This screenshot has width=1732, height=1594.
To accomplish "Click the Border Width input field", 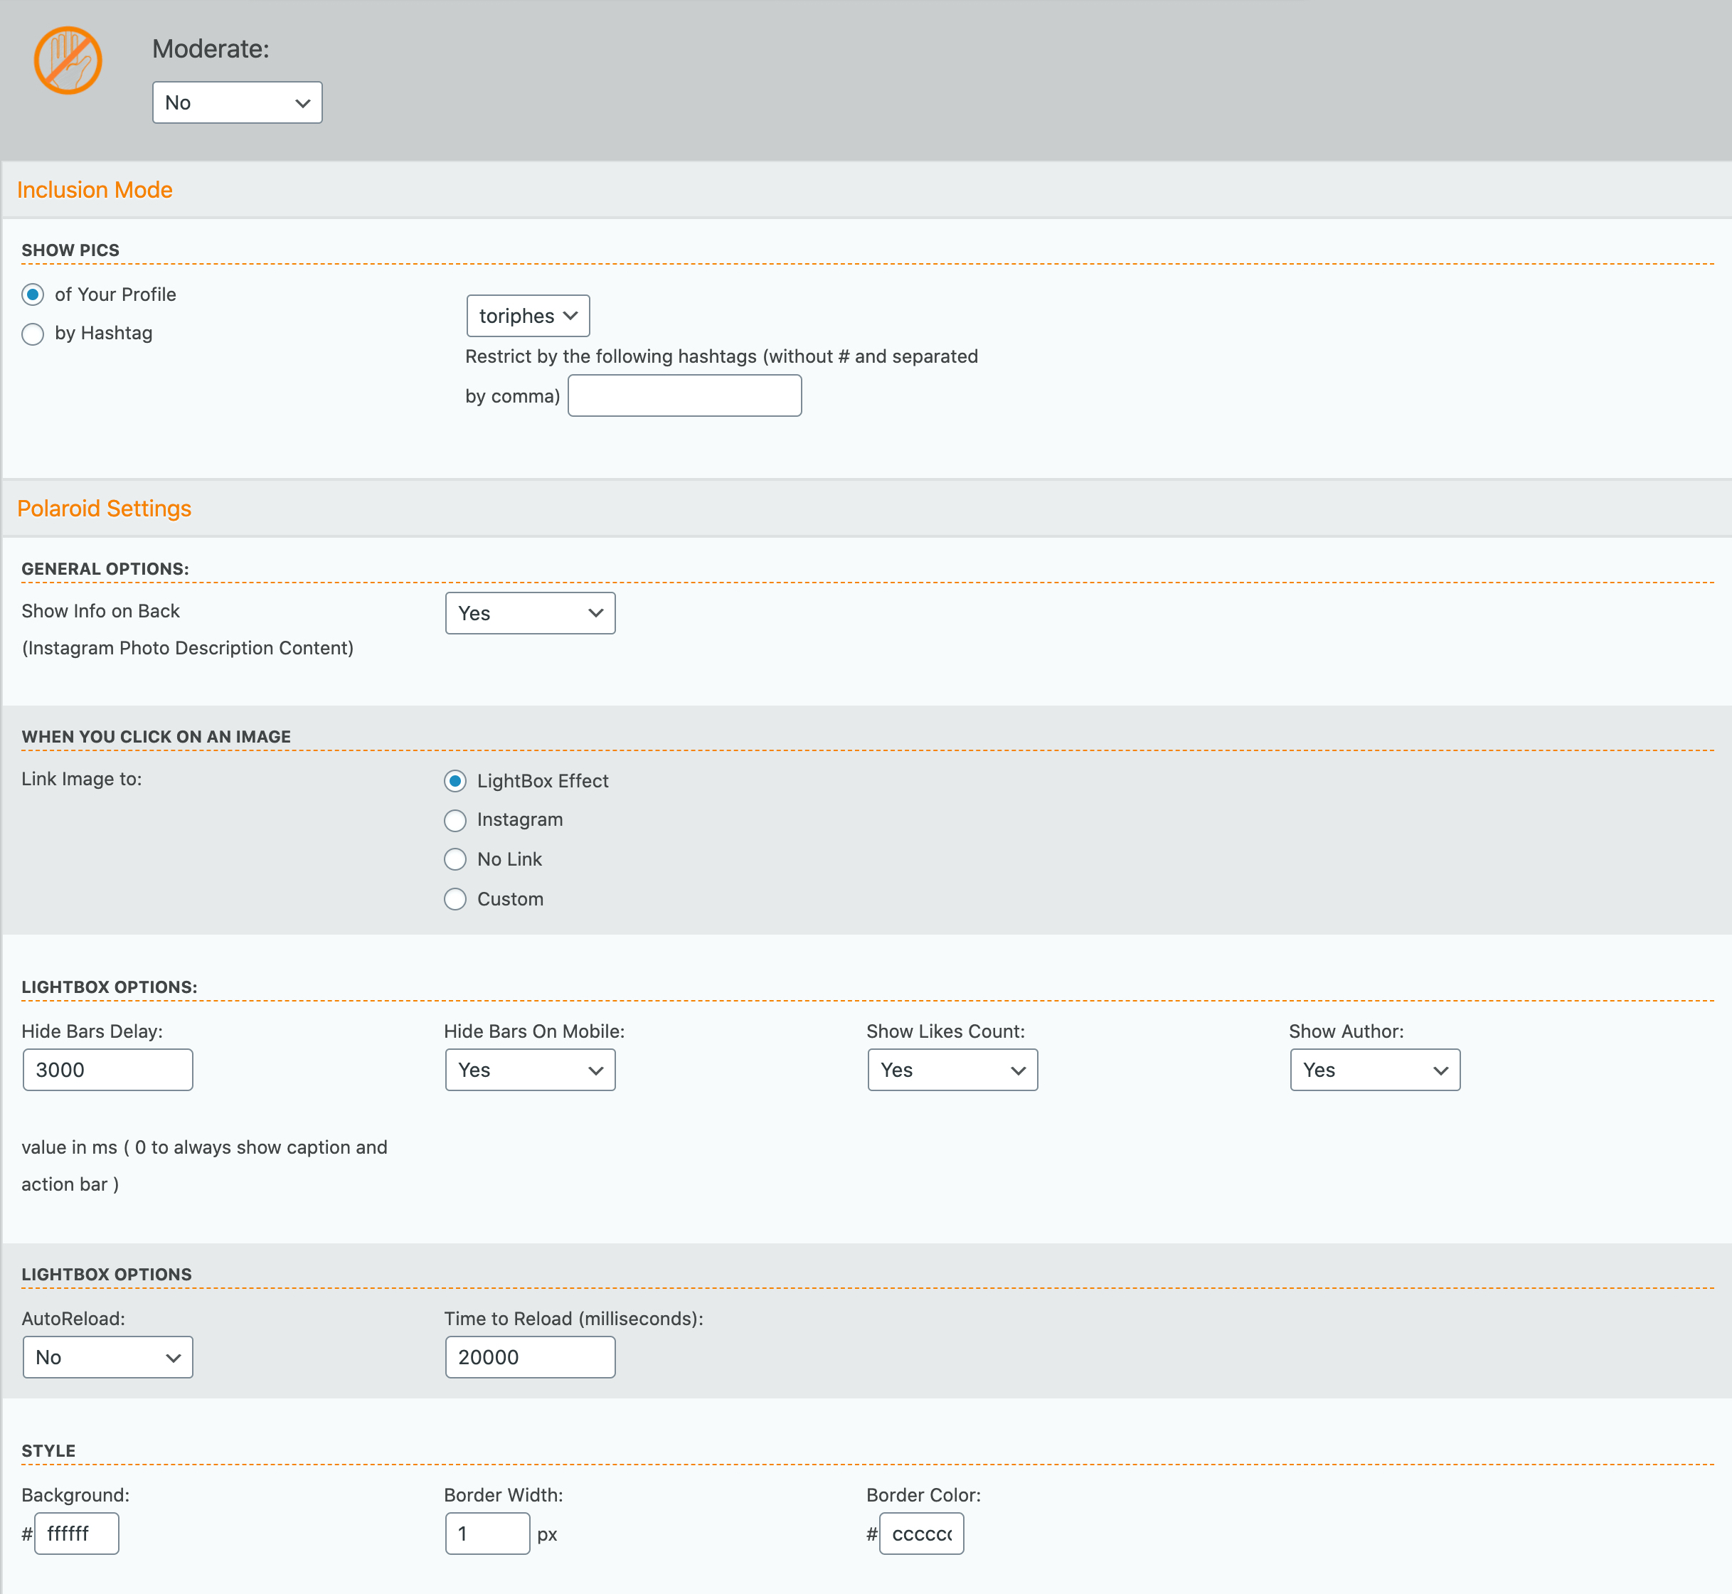I will pos(487,1534).
